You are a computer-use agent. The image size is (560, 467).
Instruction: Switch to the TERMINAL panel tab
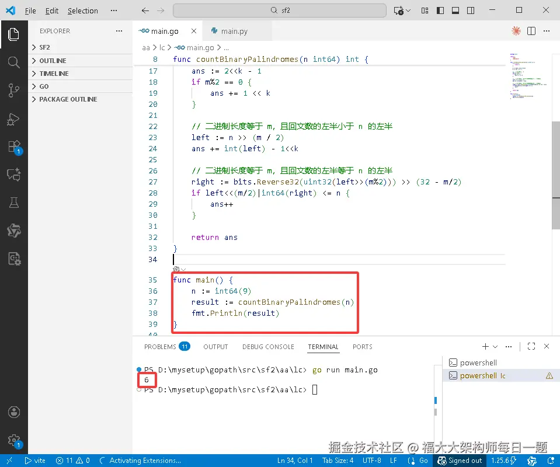[x=324, y=347]
